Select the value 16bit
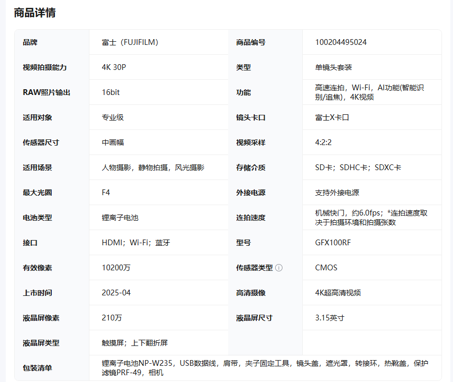 (111, 92)
